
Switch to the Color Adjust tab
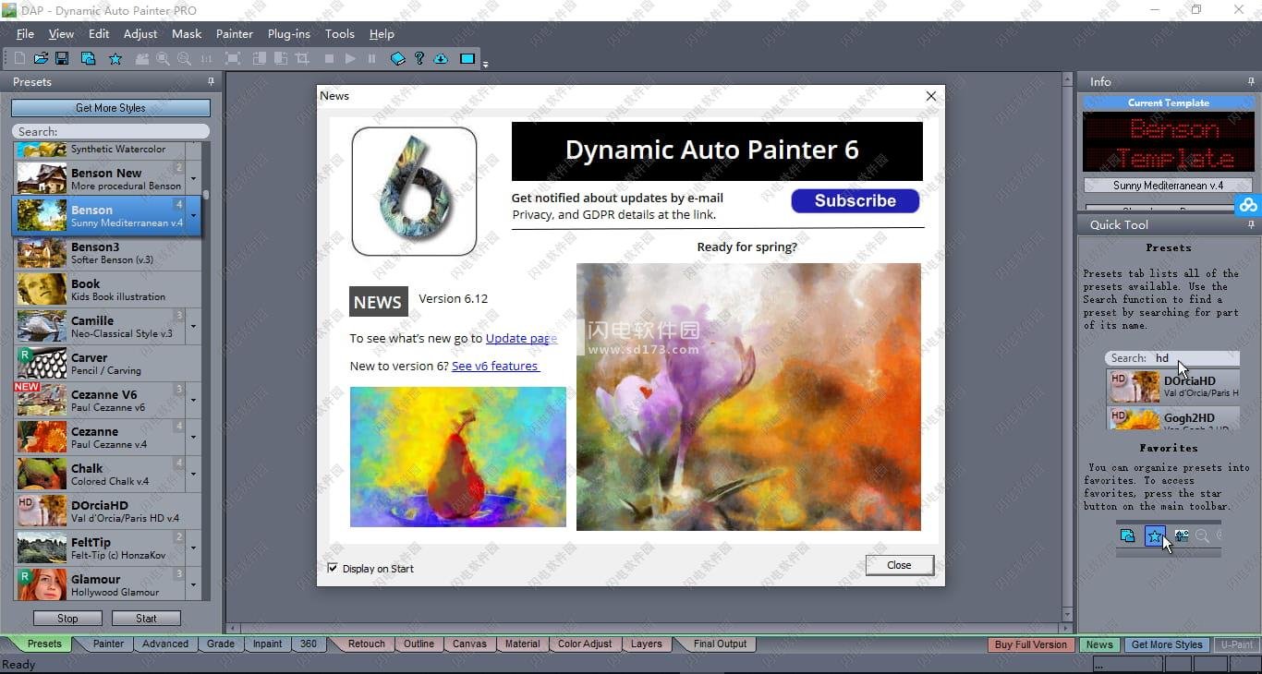[585, 644]
